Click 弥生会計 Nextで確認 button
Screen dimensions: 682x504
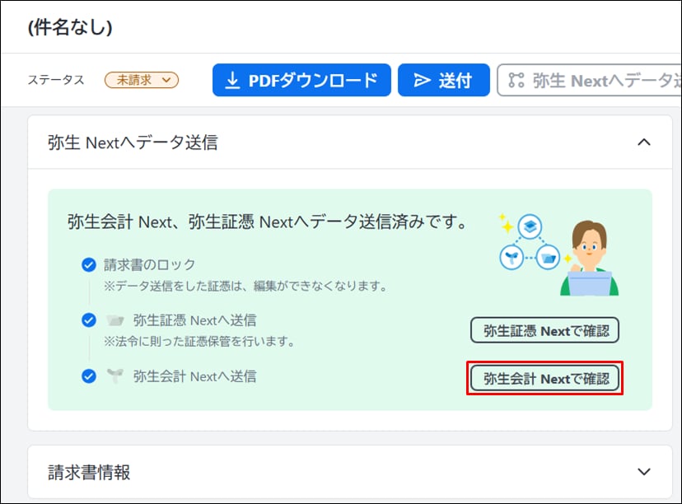544,378
